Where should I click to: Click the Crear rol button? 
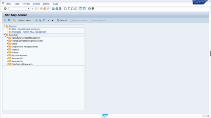(62, 20)
